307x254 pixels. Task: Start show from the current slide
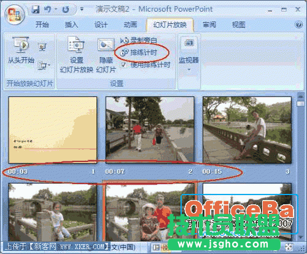click(x=42, y=47)
